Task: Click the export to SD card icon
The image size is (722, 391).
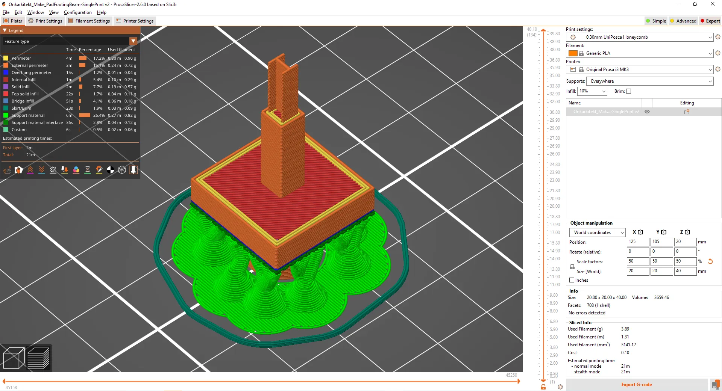Action: coord(715,385)
